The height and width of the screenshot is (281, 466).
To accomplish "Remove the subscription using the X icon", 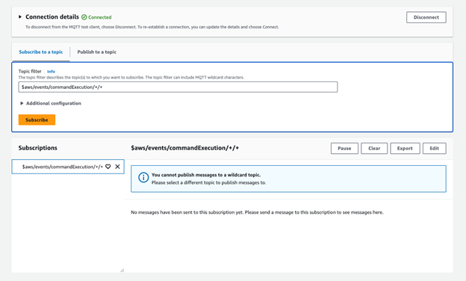I will click(x=118, y=167).
